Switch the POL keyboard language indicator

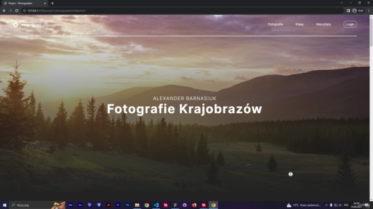[x=346, y=205]
